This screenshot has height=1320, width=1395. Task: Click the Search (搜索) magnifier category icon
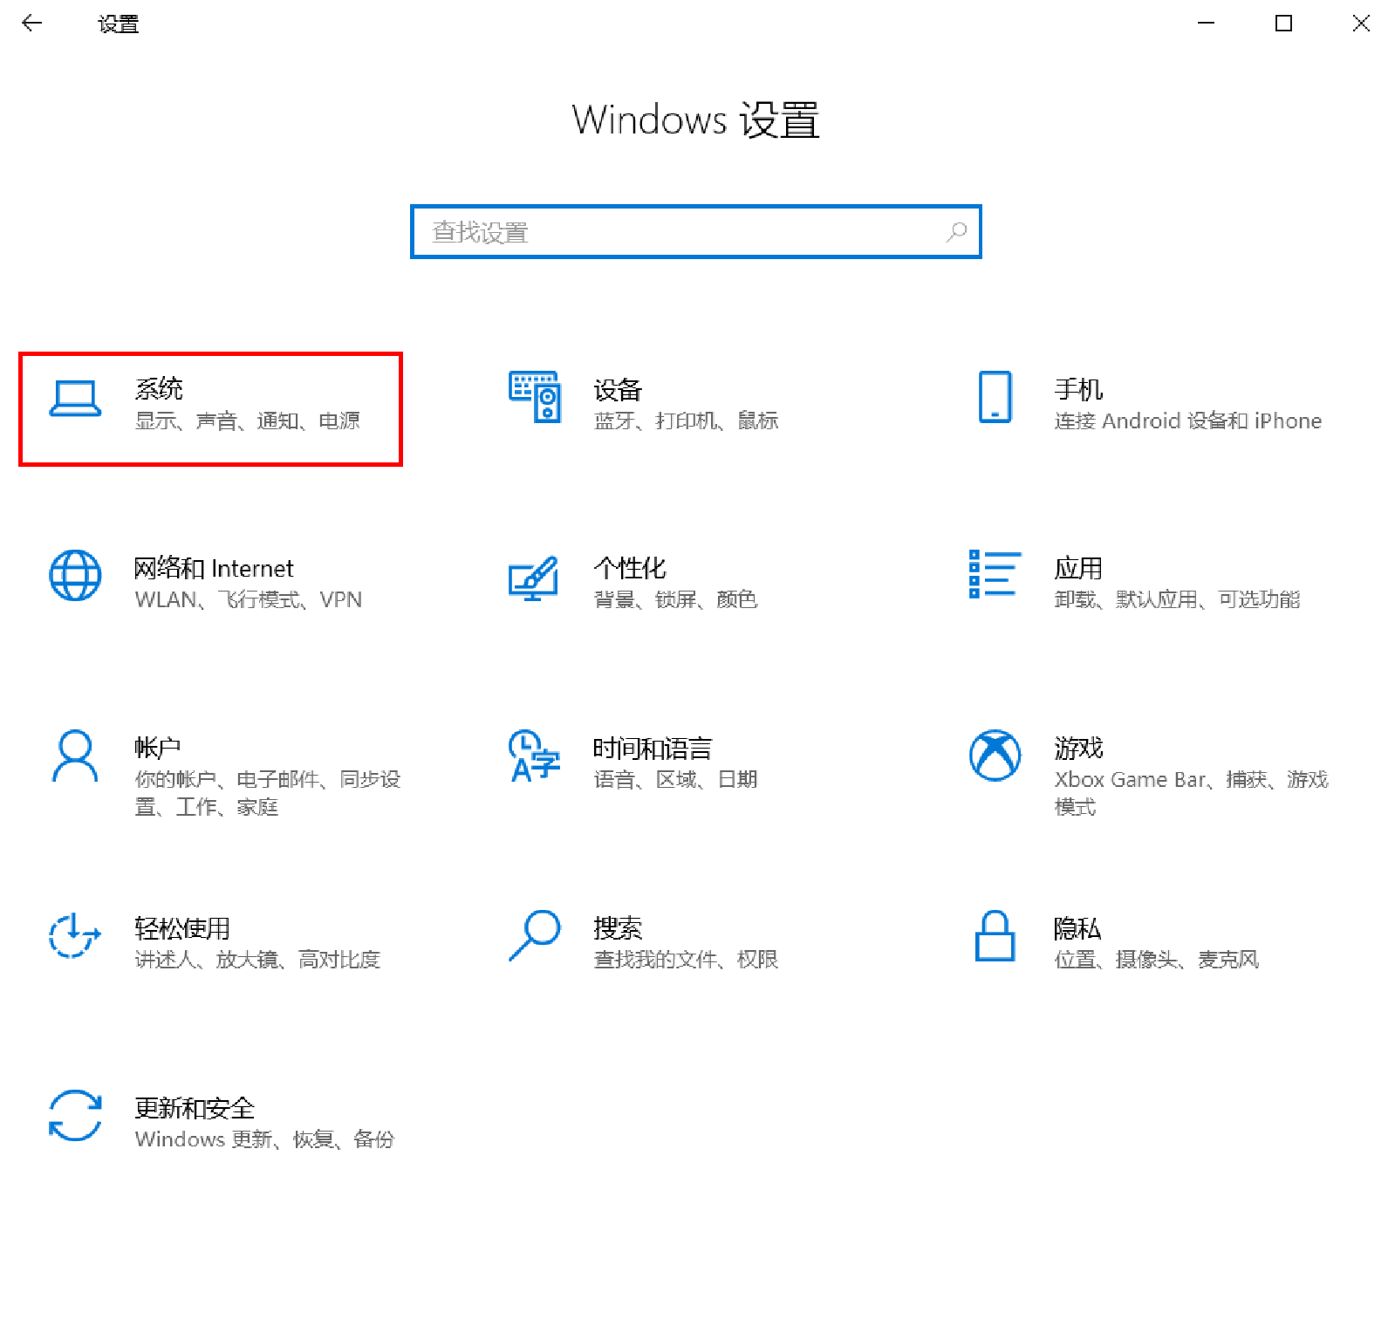pyautogui.click(x=534, y=935)
